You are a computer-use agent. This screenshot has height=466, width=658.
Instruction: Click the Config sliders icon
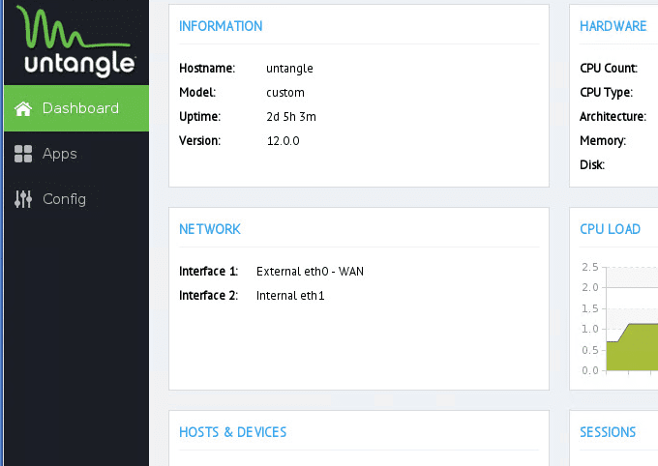23,199
